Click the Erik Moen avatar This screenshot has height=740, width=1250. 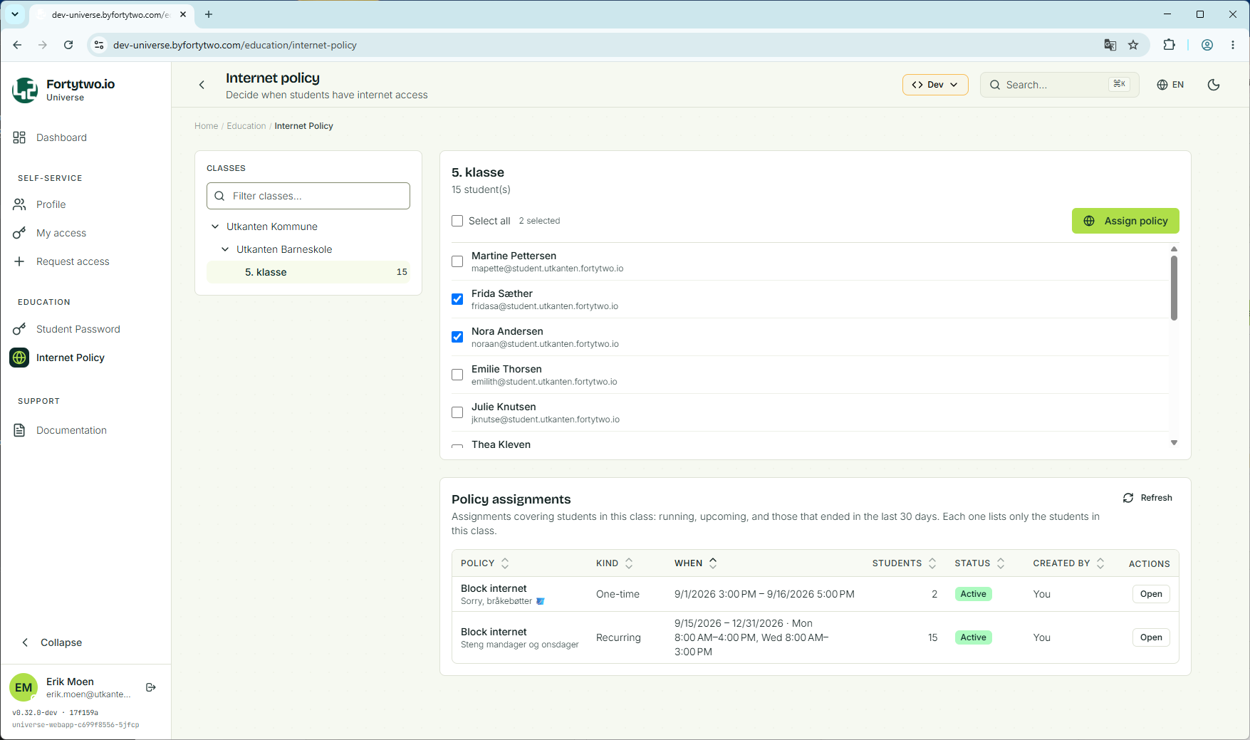pyautogui.click(x=24, y=687)
